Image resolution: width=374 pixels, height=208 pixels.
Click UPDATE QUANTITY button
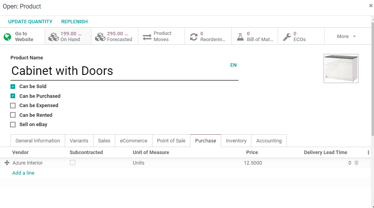click(x=30, y=21)
